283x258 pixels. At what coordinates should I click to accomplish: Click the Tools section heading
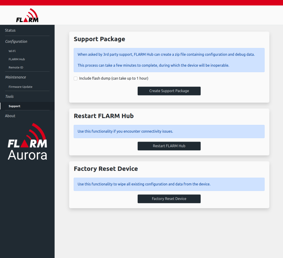pyautogui.click(x=9, y=96)
